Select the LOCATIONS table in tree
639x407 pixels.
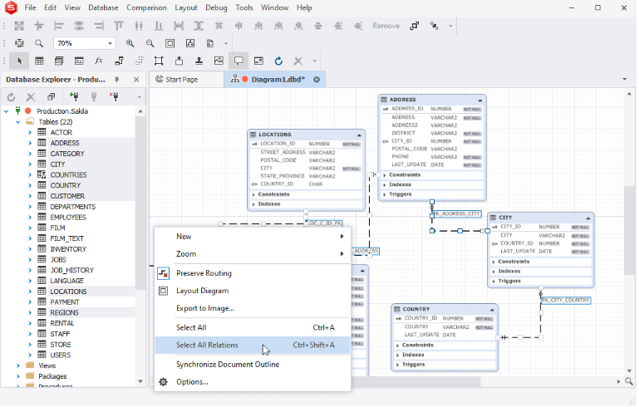pos(68,292)
